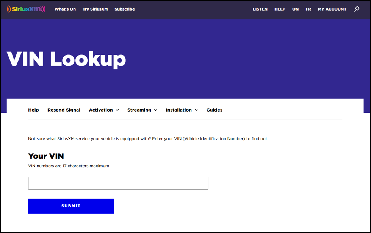Image resolution: width=371 pixels, height=233 pixels.
Task: Expand the Installation dropdown
Action: (182, 110)
